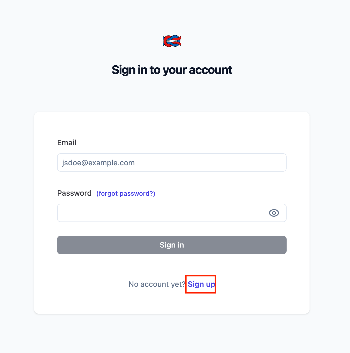This screenshot has width=350, height=353.
Task: Click the Email field label
Action: [67, 143]
